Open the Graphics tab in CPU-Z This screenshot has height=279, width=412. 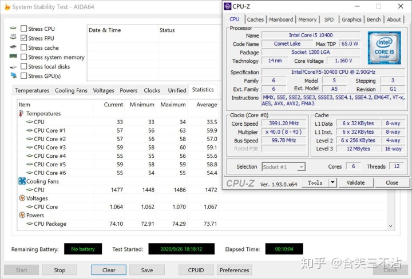click(x=351, y=19)
